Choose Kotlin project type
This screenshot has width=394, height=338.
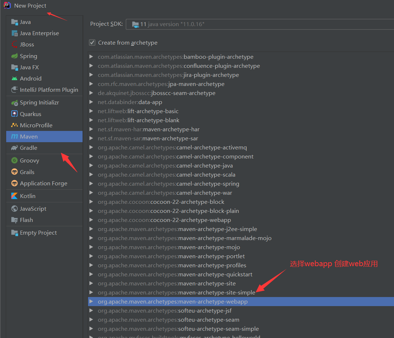[44, 196]
